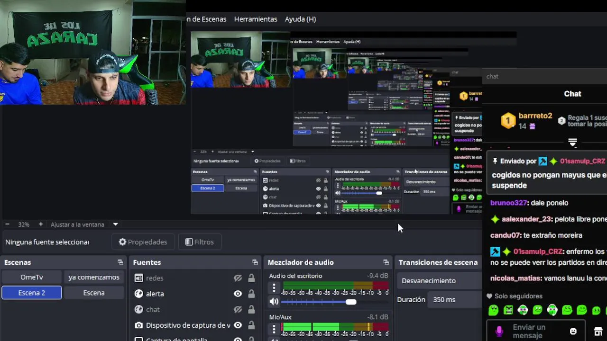
Task: Click the padlock on the chat source row
Action: pyautogui.click(x=251, y=309)
